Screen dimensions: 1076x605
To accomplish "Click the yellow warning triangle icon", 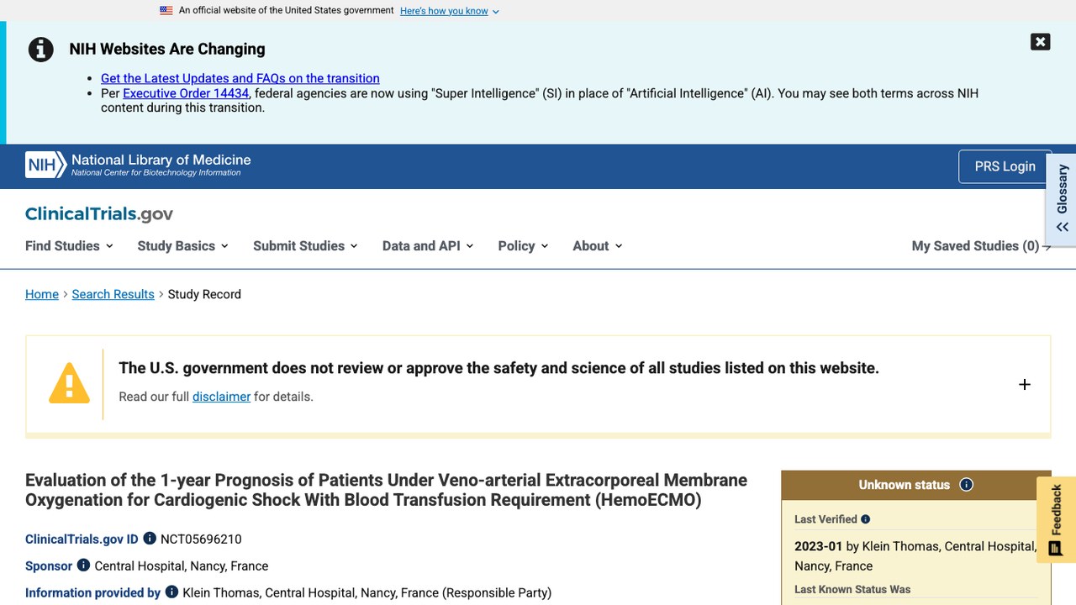I will click(x=69, y=383).
